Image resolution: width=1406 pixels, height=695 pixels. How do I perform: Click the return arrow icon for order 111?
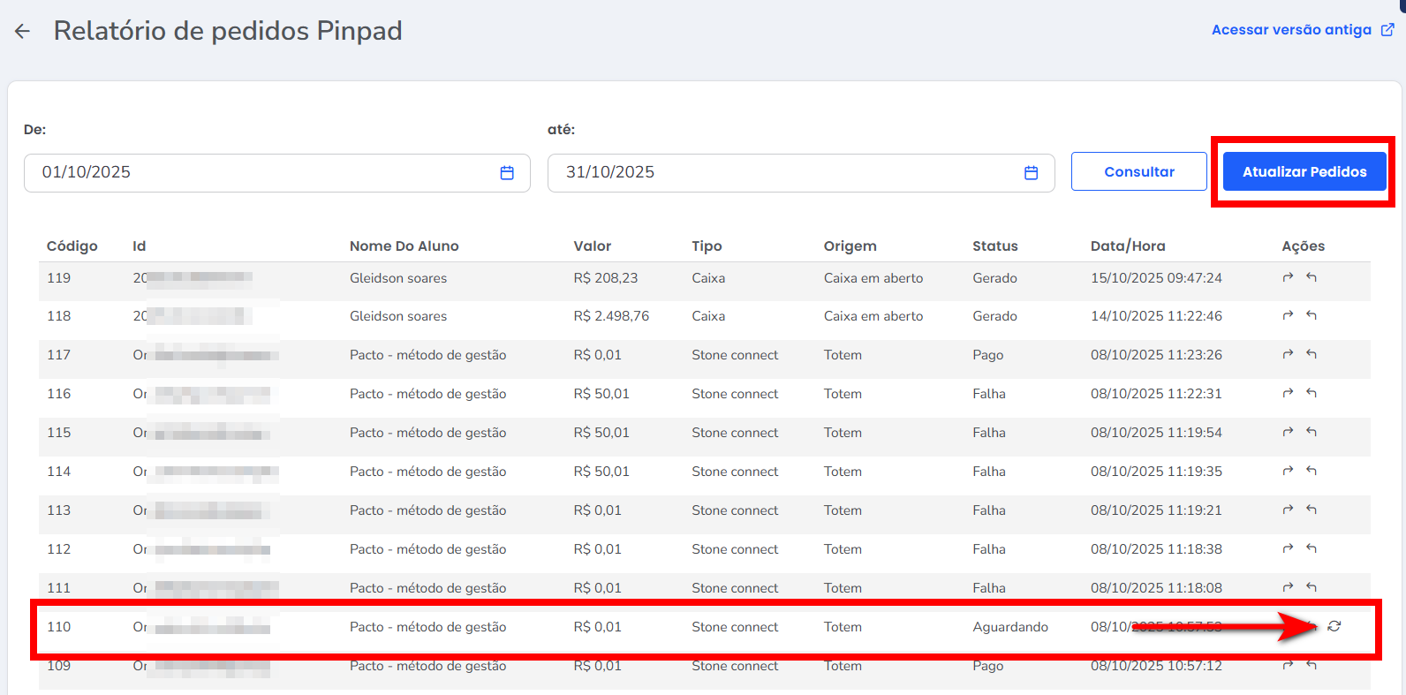[x=1312, y=587]
